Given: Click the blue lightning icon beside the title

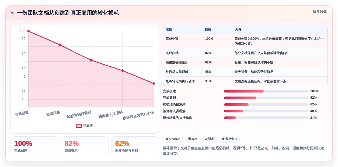Looking at the screenshot, I should click(x=12, y=13).
